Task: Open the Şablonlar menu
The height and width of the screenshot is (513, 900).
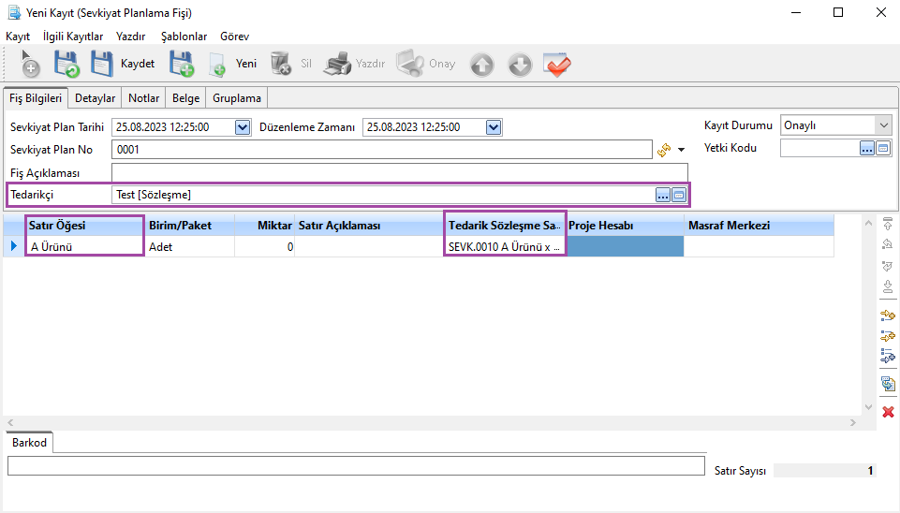Action: [x=184, y=36]
